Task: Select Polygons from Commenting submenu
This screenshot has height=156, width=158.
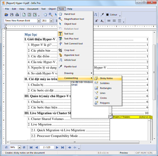Action: pos(108,103)
